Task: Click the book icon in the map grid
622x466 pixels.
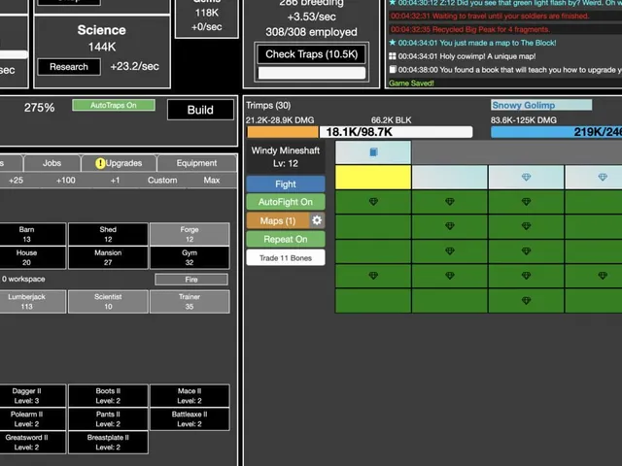Action: point(373,152)
